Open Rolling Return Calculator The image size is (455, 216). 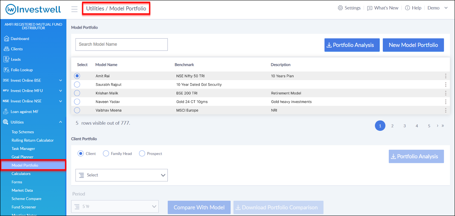(x=32, y=140)
